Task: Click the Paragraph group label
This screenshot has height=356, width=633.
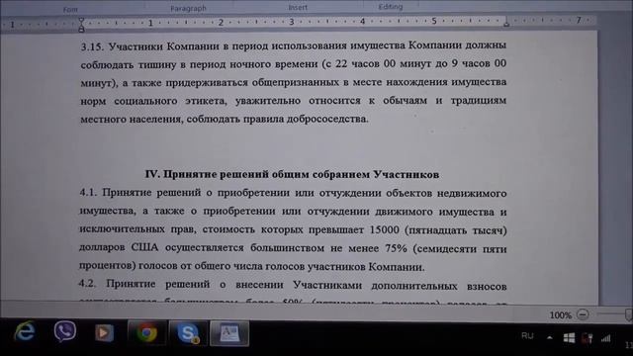Action: [x=188, y=8]
